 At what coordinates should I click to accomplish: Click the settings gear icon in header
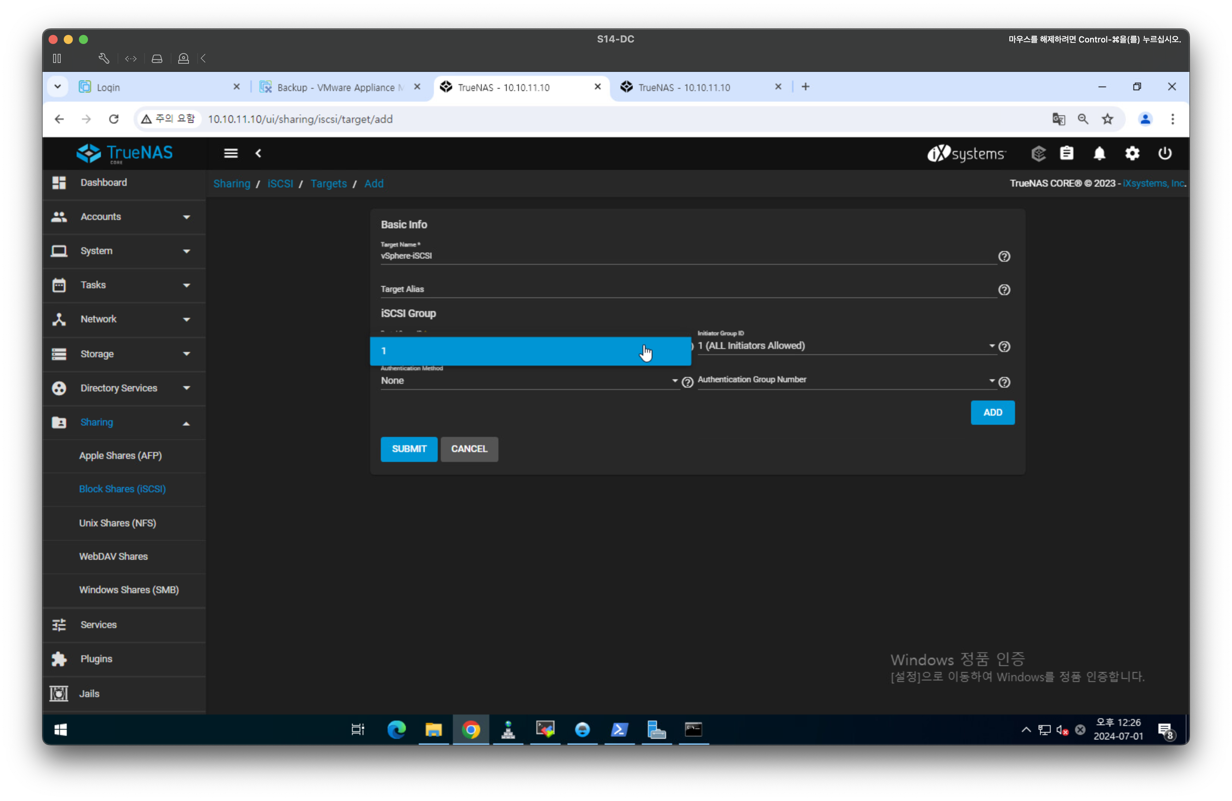click(1132, 154)
